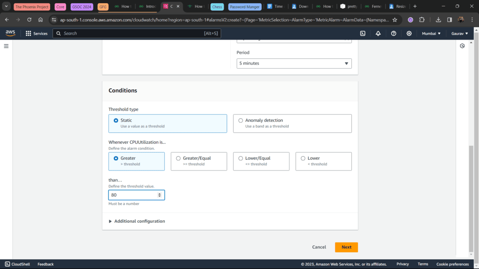The height and width of the screenshot is (269, 479).
Task: Open the settings gear in AWS header
Action: [x=409, y=34]
